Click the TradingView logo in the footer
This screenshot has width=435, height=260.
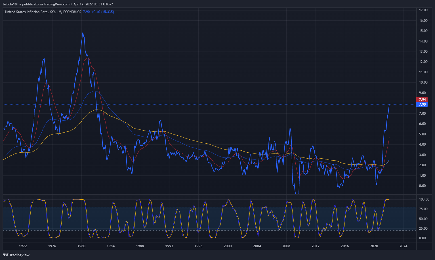(16, 255)
